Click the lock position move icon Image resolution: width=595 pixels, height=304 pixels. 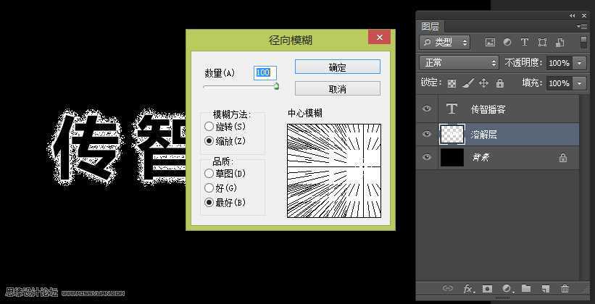483,83
